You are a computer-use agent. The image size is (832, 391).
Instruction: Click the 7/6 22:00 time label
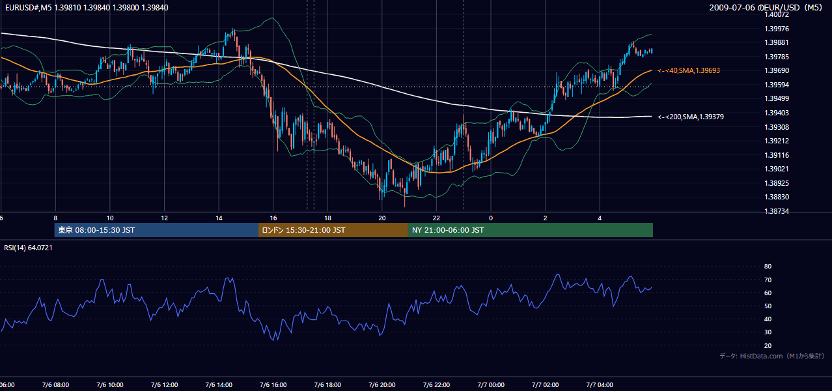[436, 385]
